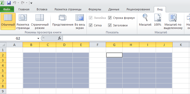Switch to the Главная tab

point(24,9)
